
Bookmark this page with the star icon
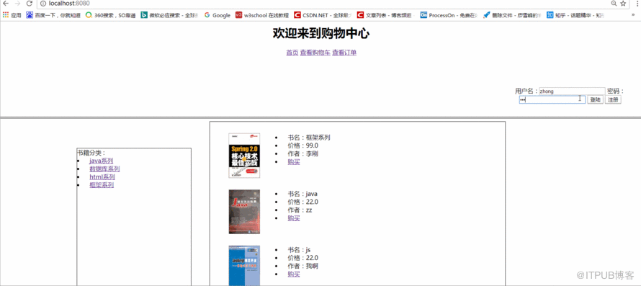click(623, 4)
